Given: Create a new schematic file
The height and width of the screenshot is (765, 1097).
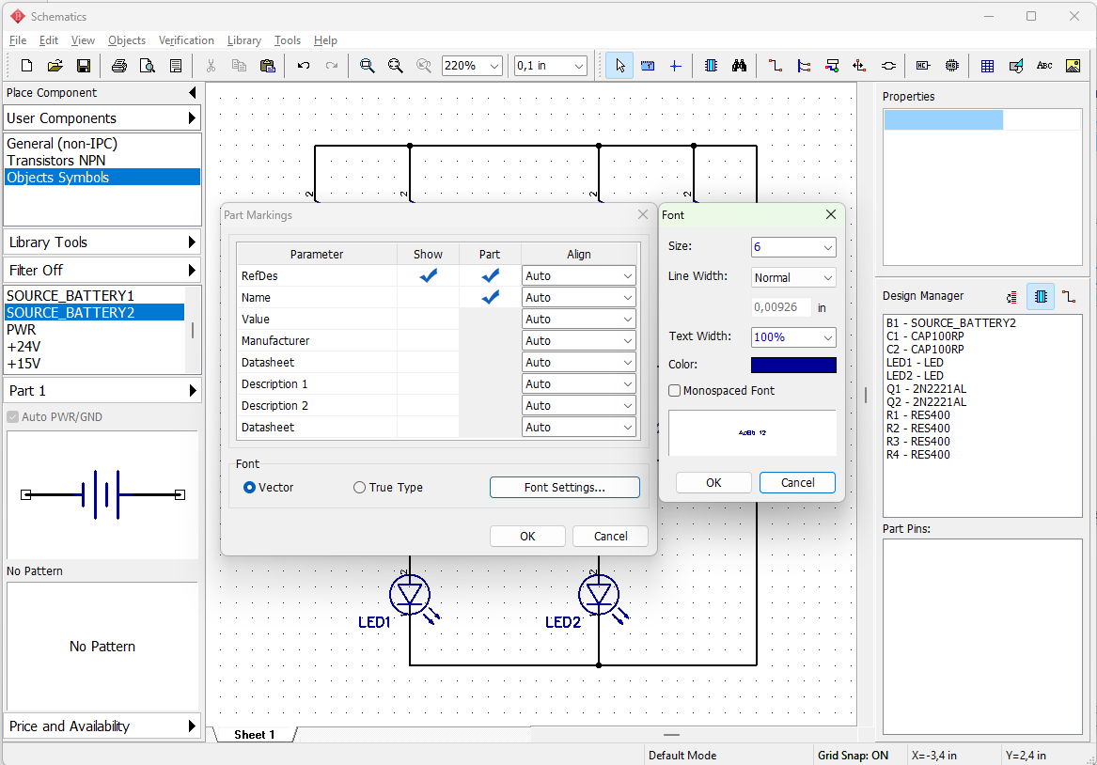Looking at the screenshot, I should coord(26,66).
